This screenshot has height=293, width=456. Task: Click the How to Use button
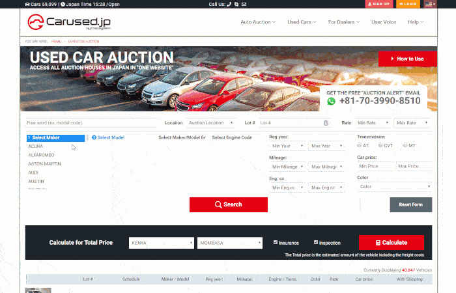coord(407,59)
